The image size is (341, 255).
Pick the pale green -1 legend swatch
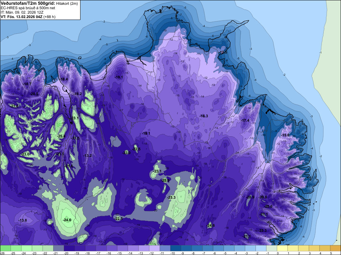click(272, 248)
